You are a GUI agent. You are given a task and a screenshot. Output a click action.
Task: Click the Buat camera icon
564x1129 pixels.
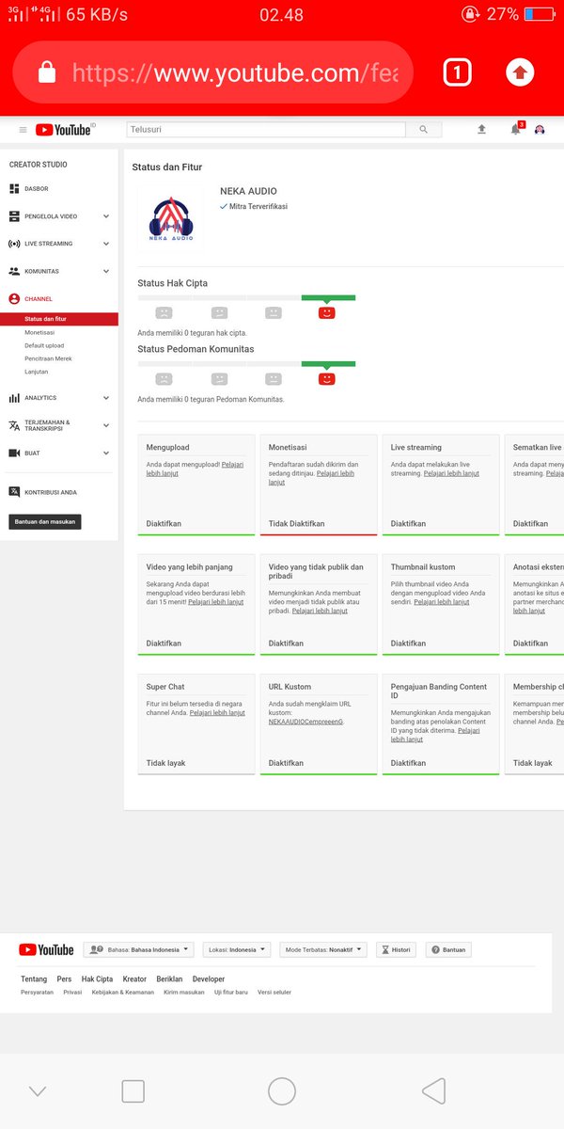[14, 453]
